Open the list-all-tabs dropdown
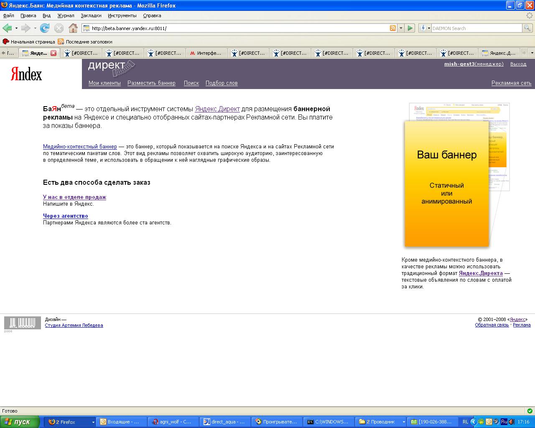 click(x=532, y=53)
